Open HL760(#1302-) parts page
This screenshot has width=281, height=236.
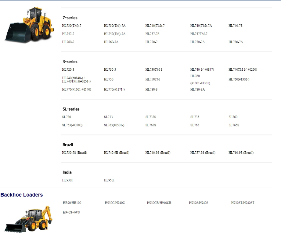[239, 79]
